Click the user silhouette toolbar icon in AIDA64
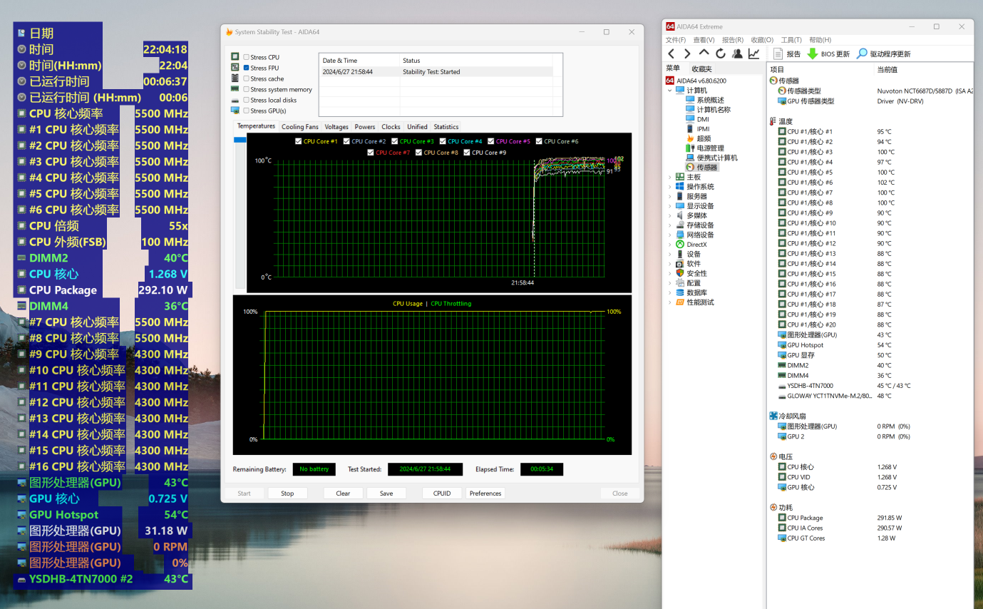 [737, 53]
